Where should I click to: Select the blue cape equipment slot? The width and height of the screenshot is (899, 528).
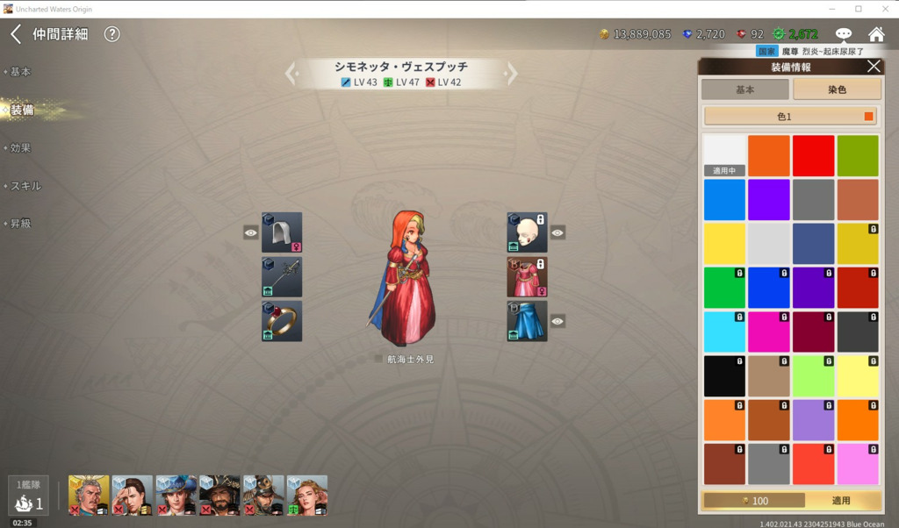click(x=527, y=321)
